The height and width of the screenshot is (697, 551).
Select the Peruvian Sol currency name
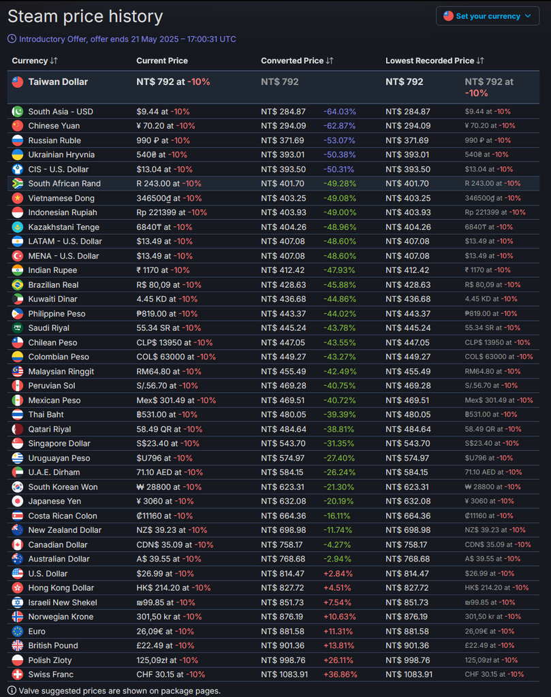pyautogui.click(x=52, y=385)
